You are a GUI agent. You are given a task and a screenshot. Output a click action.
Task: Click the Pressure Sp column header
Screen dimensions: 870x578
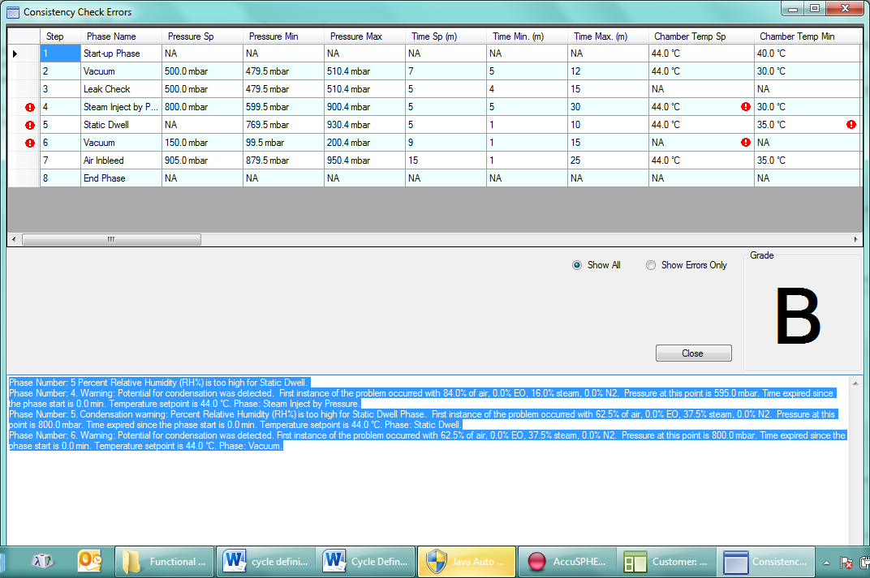tap(191, 36)
